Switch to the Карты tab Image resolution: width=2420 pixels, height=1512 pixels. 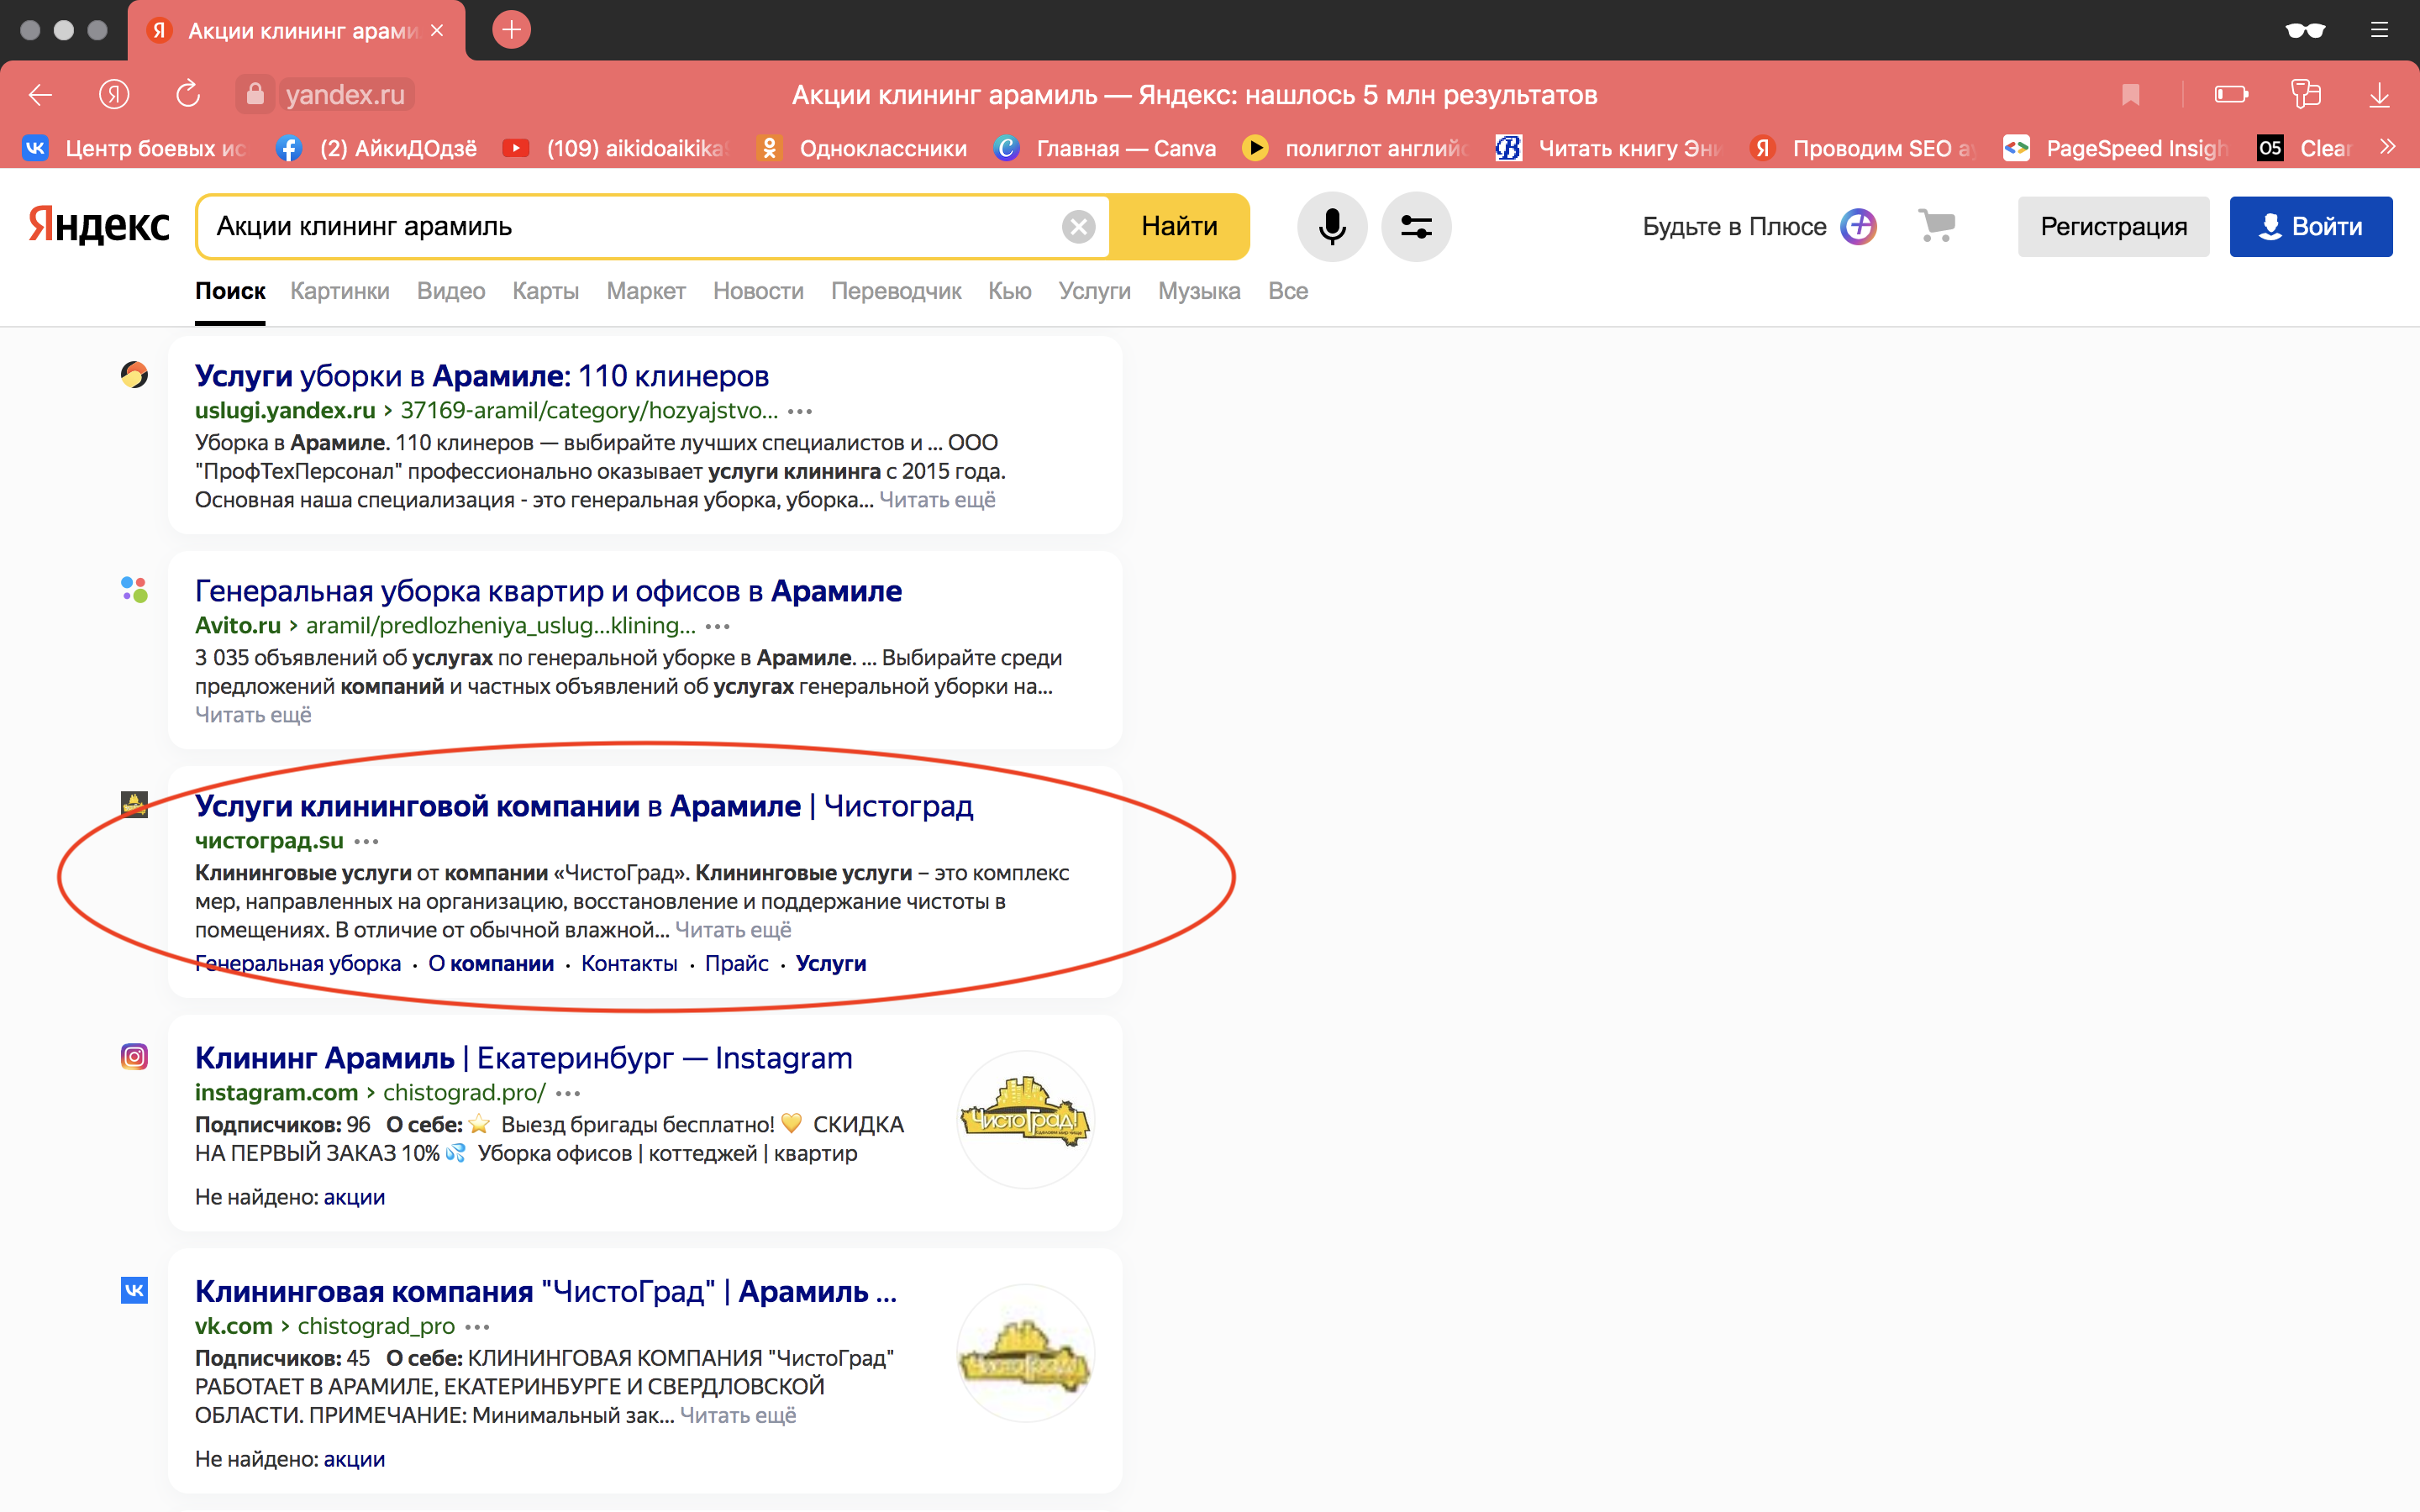tap(545, 291)
